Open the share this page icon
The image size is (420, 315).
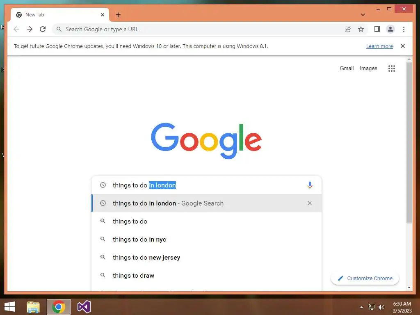(x=348, y=29)
